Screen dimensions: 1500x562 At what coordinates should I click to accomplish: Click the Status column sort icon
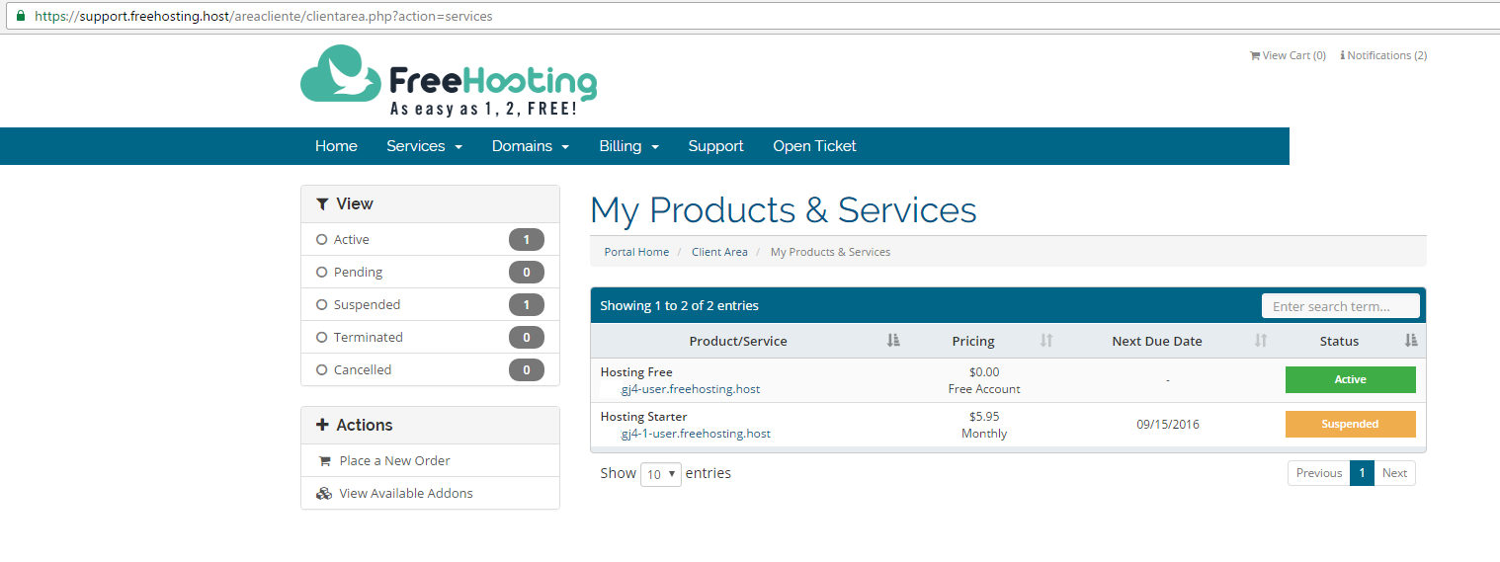pos(1411,341)
